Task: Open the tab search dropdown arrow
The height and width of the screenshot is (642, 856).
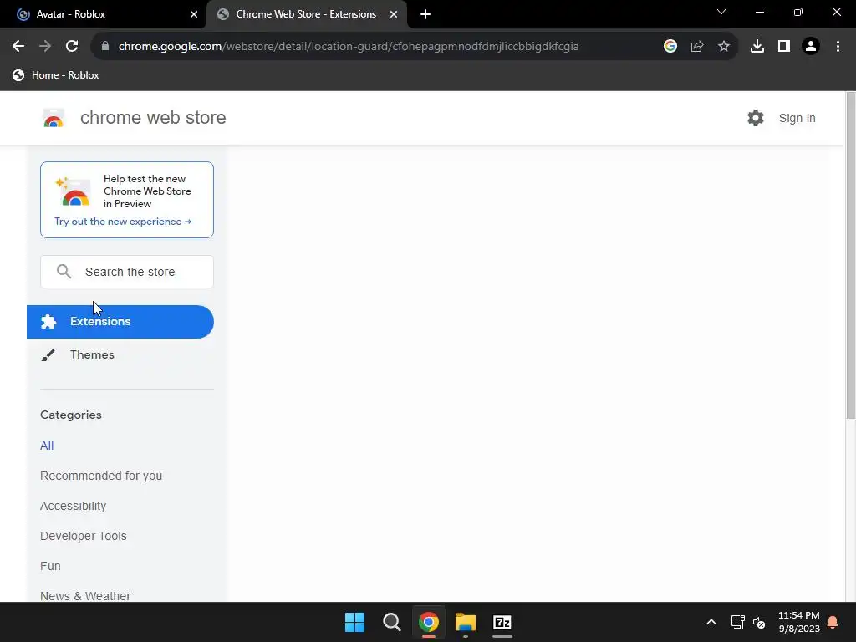Action: coord(721,12)
